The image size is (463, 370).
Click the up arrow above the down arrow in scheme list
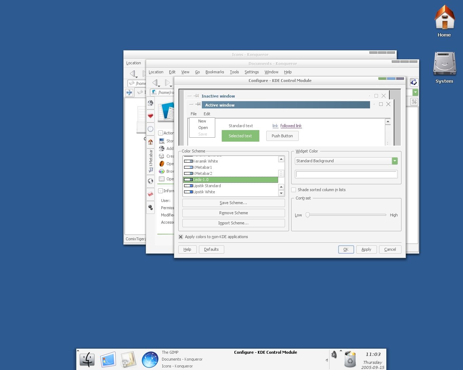[281, 187]
